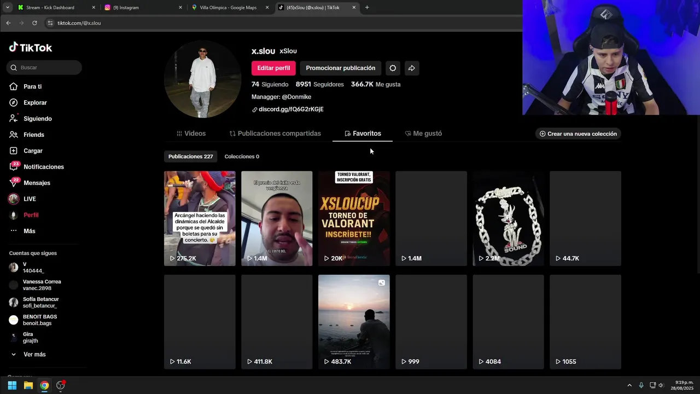Expand Ver más followed accounts
This screenshot has width=700, height=394.
[28, 355]
